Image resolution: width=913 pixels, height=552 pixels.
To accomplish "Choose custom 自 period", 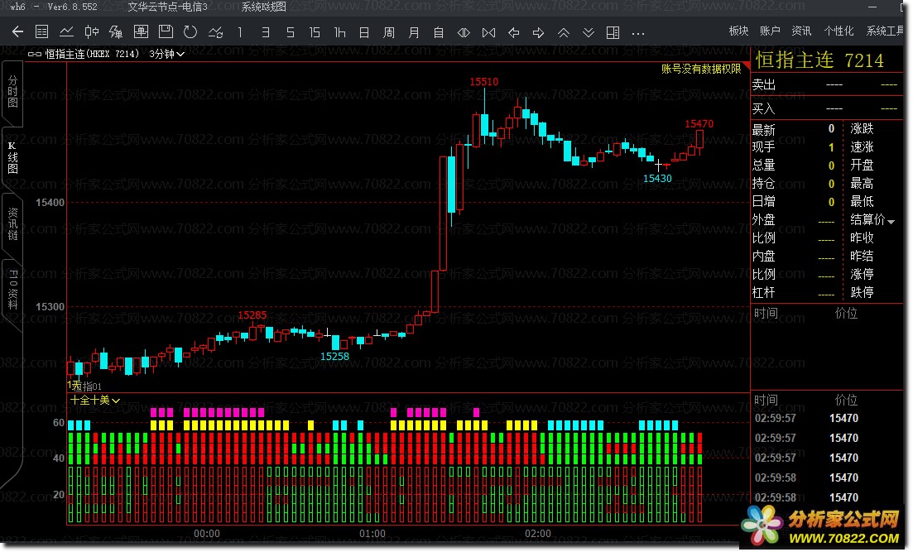I will coord(439,32).
